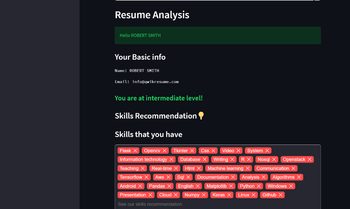
Task: Delete the Github skill chip
Action: click(280, 195)
